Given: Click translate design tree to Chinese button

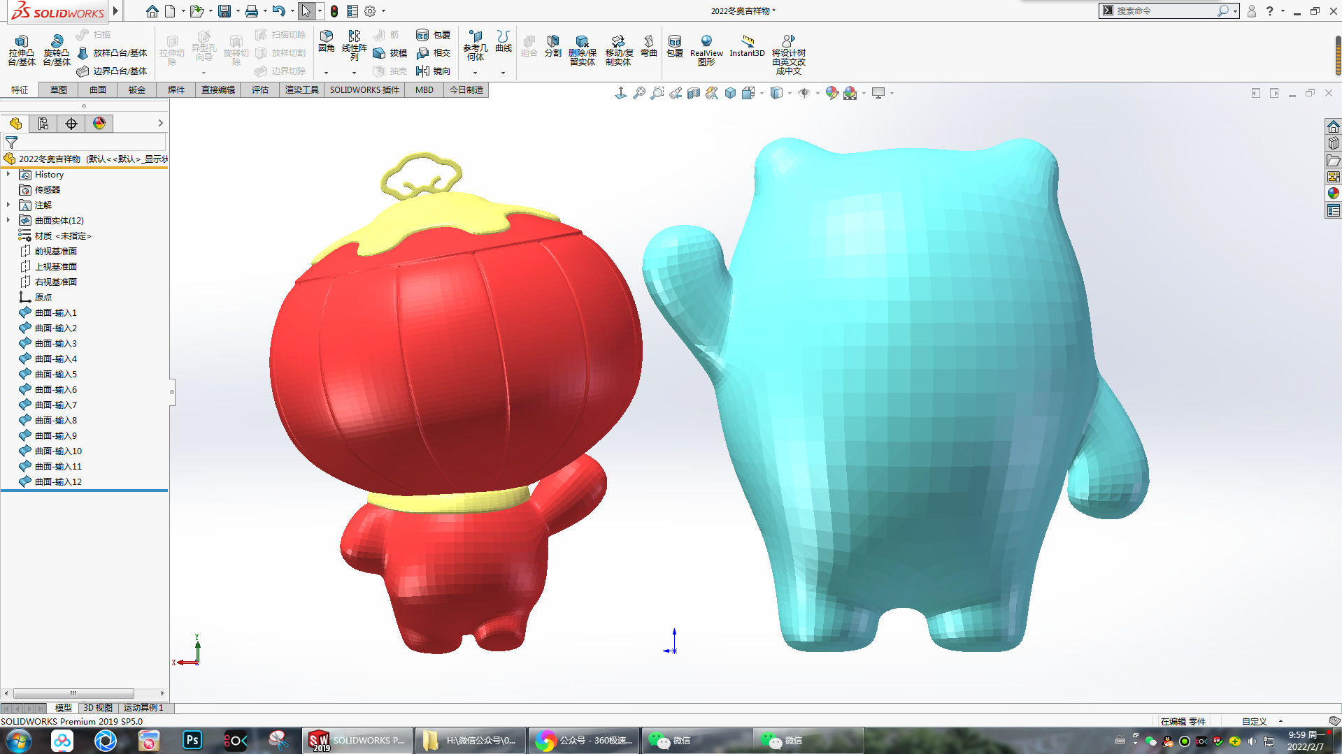Looking at the screenshot, I should point(789,55).
